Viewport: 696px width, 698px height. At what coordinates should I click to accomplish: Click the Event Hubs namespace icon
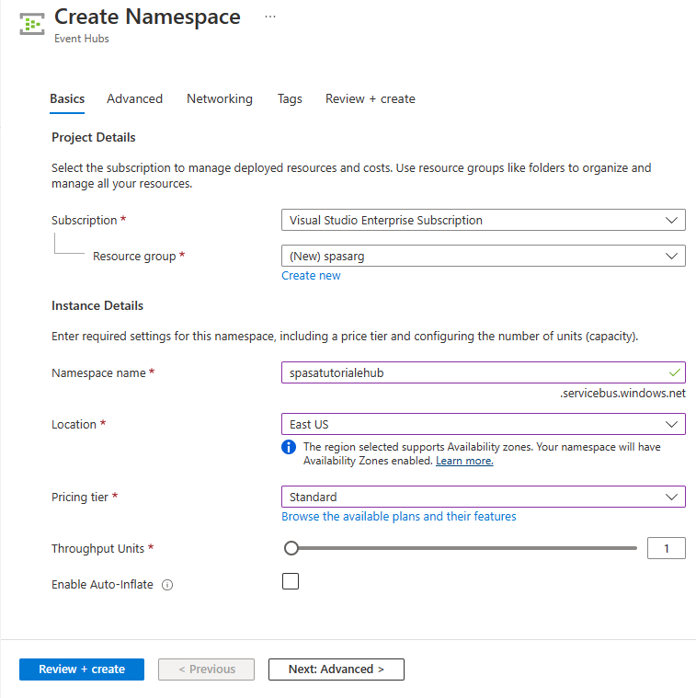coord(32,24)
